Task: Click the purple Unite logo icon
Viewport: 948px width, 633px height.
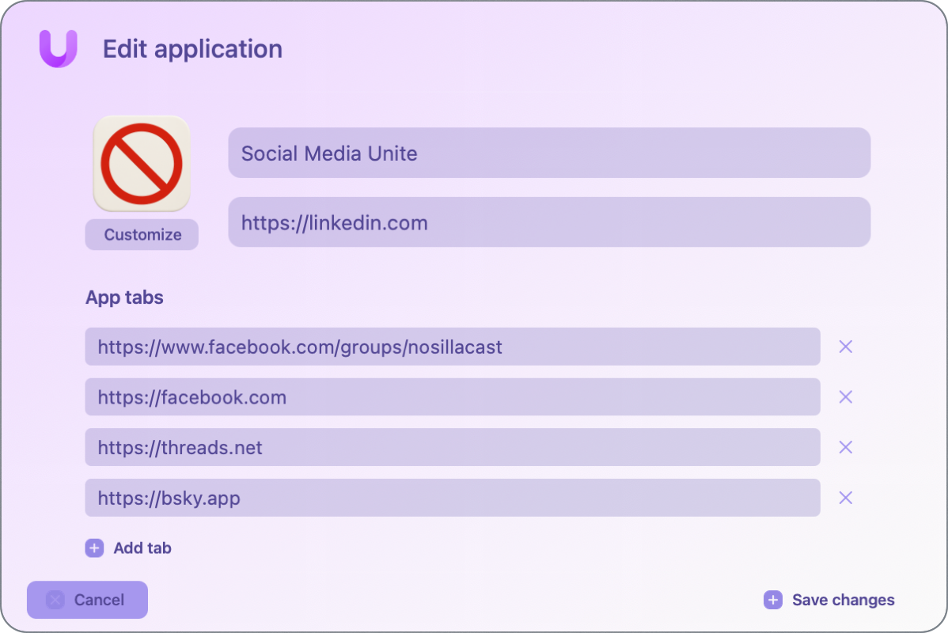Action: pyautogui.click(x=57, y=49)
